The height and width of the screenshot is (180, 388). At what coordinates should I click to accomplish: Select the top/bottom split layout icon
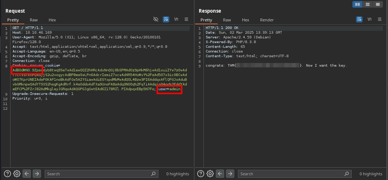(368, 4)
